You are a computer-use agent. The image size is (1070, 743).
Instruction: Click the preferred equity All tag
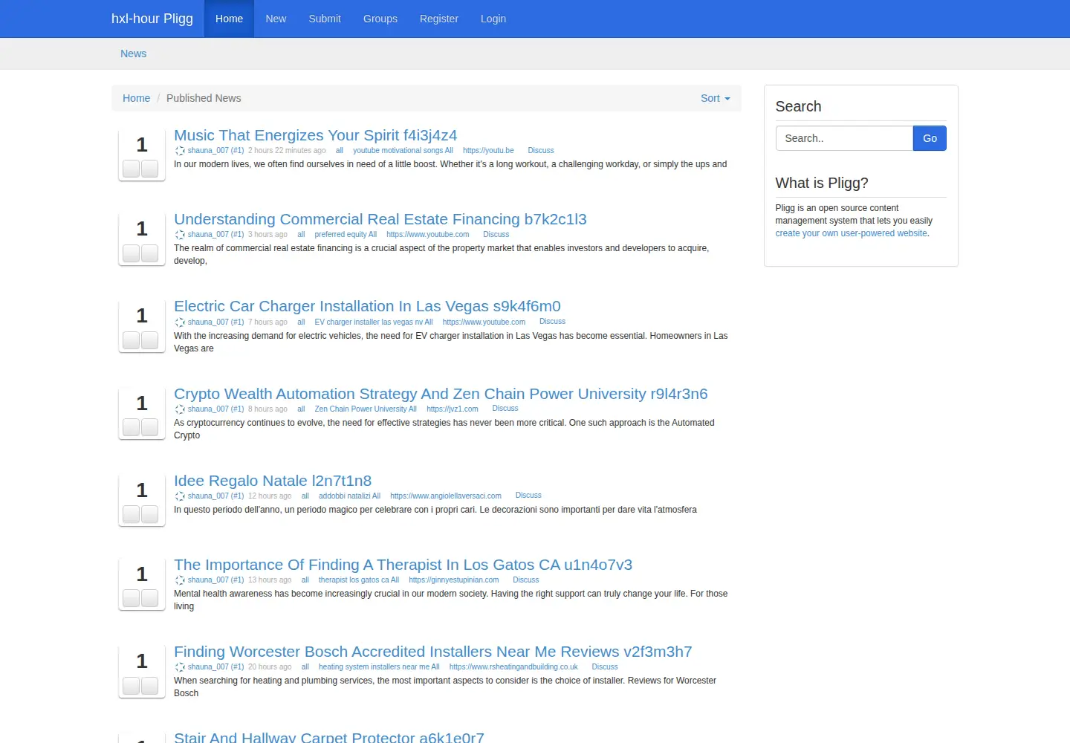[346, 235]
